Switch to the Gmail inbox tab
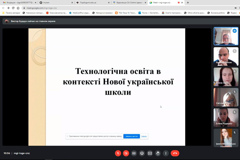This screenshot has height=160, width=240. [18, 3]
